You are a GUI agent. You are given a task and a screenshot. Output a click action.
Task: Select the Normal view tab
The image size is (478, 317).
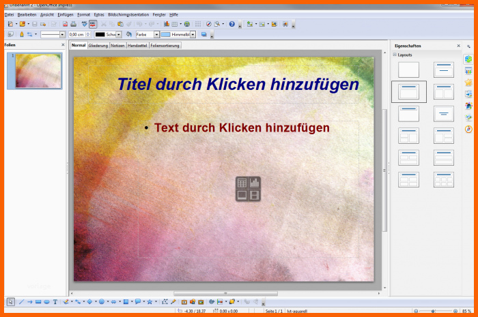79,45
